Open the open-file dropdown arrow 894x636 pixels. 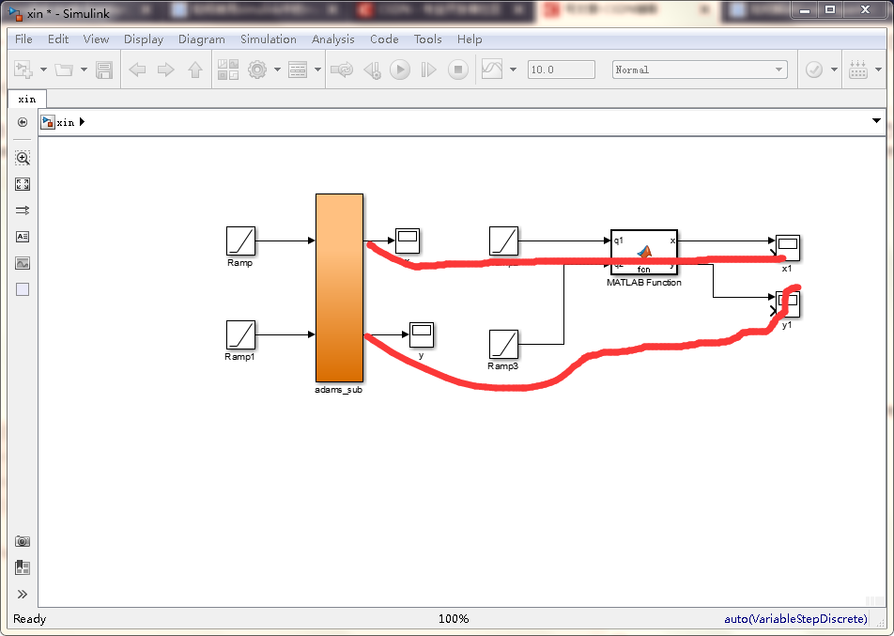pos(83,69)
